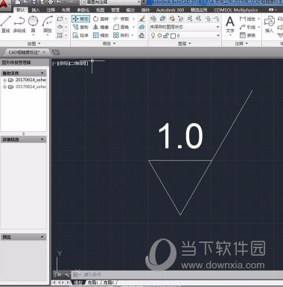This screenshot has width=283, height=287.
Task: Open the AutoCAD application menu logo
Action: [5, 5]
